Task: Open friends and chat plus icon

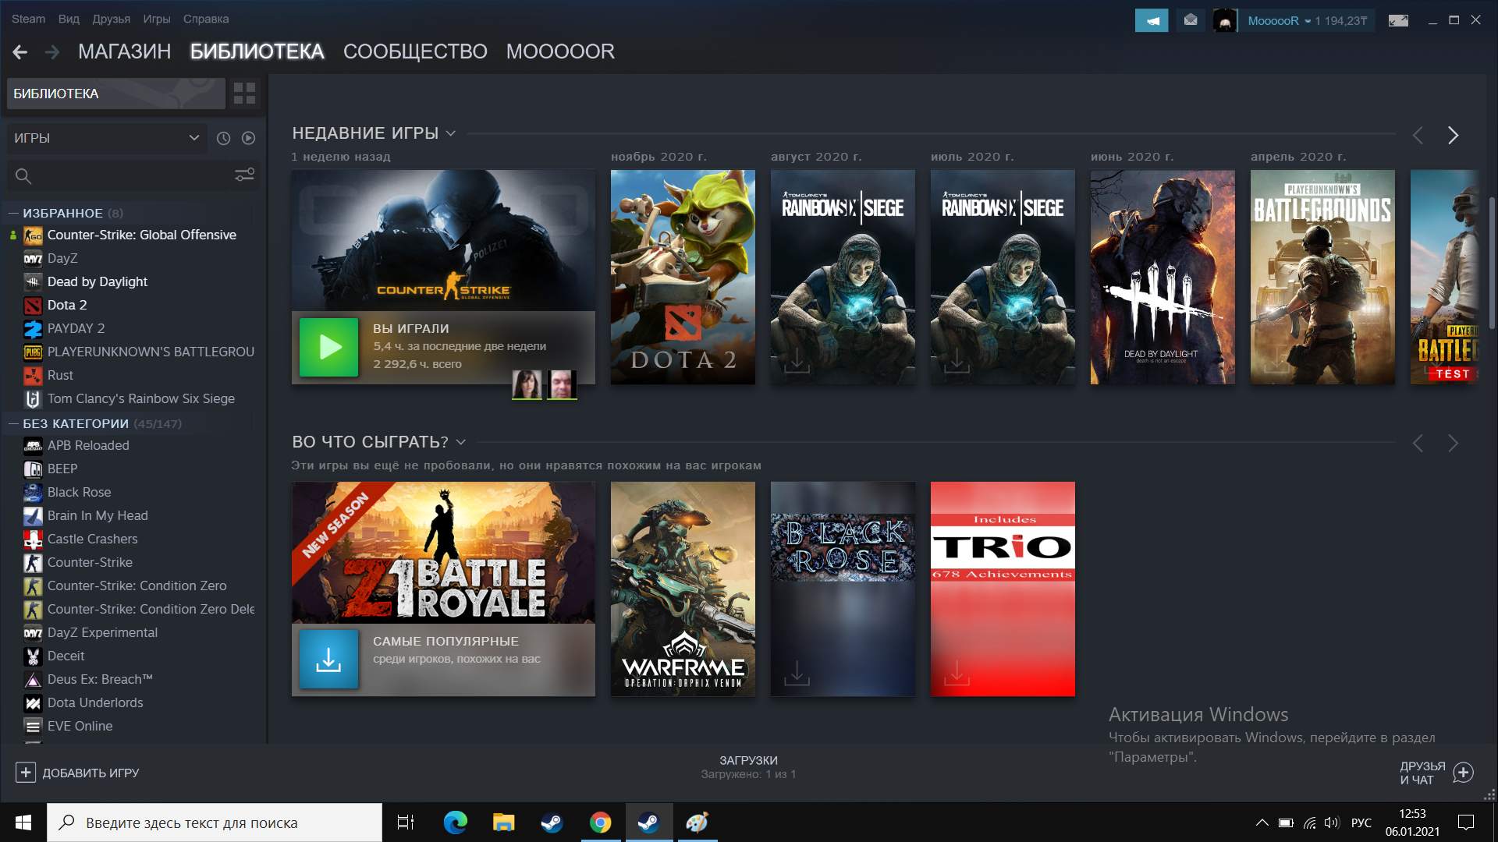Action: [1463, 773]
